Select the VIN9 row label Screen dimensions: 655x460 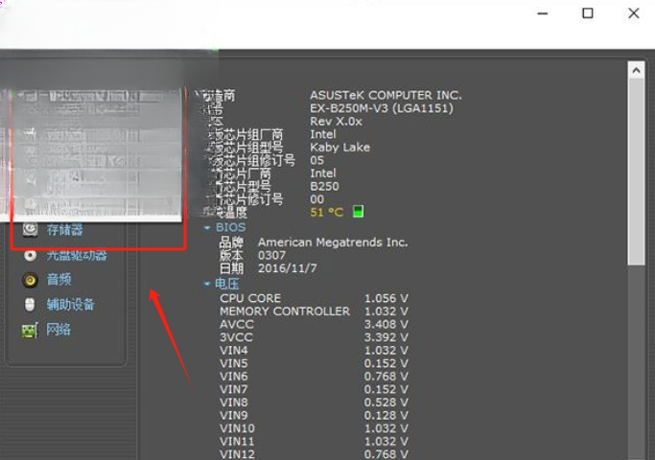(x=234, y=415)
